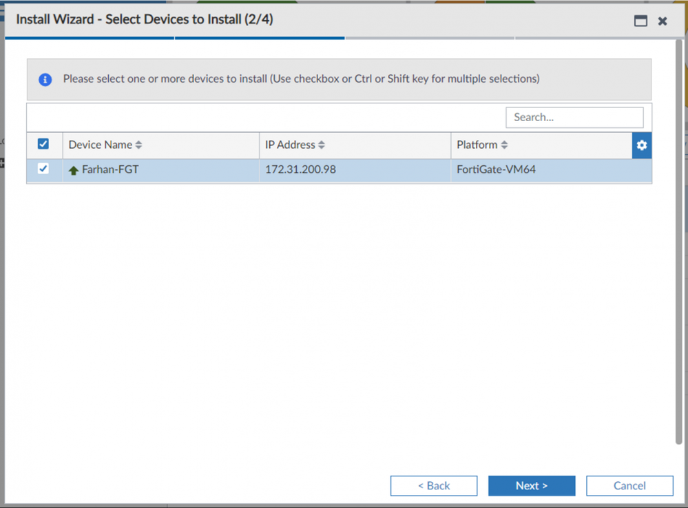
Task: Go back with the Back button
Action: 434,485
